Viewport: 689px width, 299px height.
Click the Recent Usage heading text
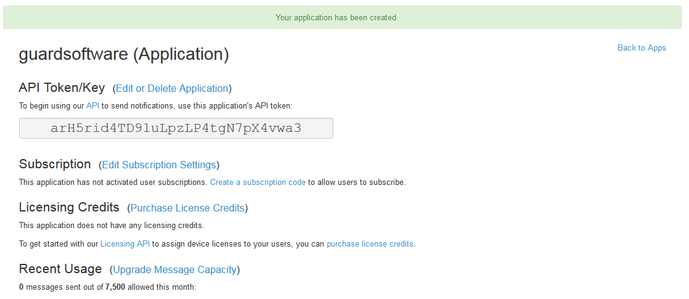(60, 269)
